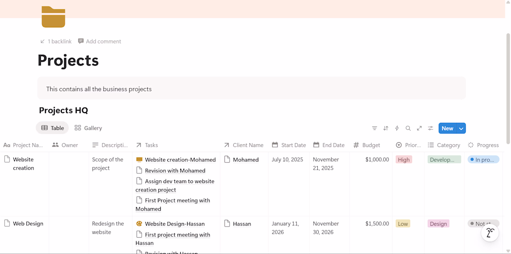Screen dimensions: 511x254
Task: Open view settings sliders icon
Action: pos(431,128)
